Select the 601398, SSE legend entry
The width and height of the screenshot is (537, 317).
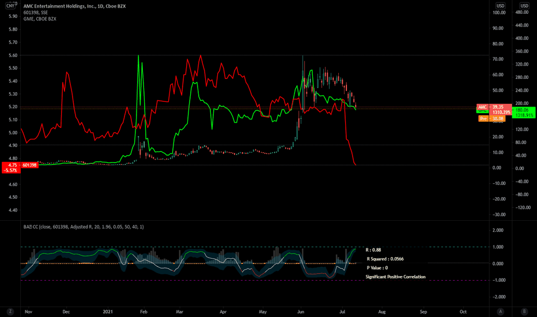[x=36, y=13]
